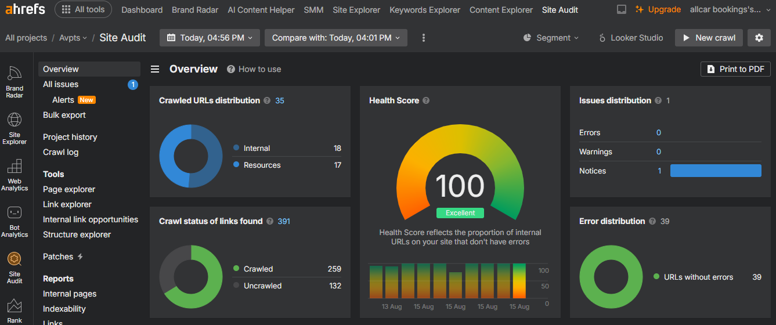Switch to Site Explorer in top navigation
Viewport: 776px width, 325px height.
point(356,10)
